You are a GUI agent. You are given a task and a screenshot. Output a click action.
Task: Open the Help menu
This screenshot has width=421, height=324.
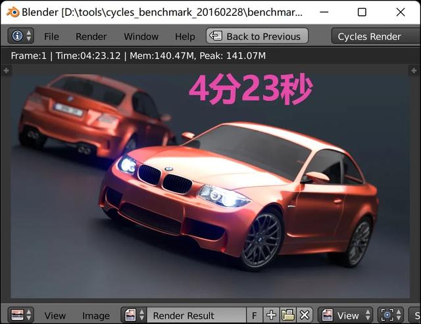coord(185,37)
